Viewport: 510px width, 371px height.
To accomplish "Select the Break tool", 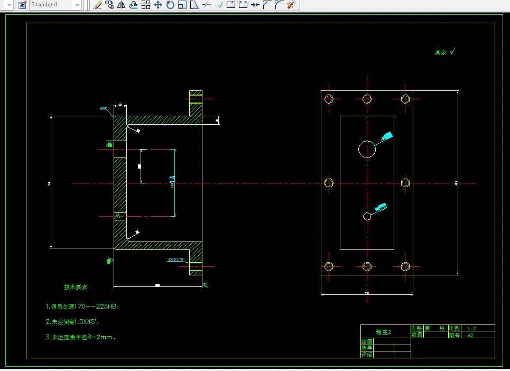I will (x=243, y=5).
